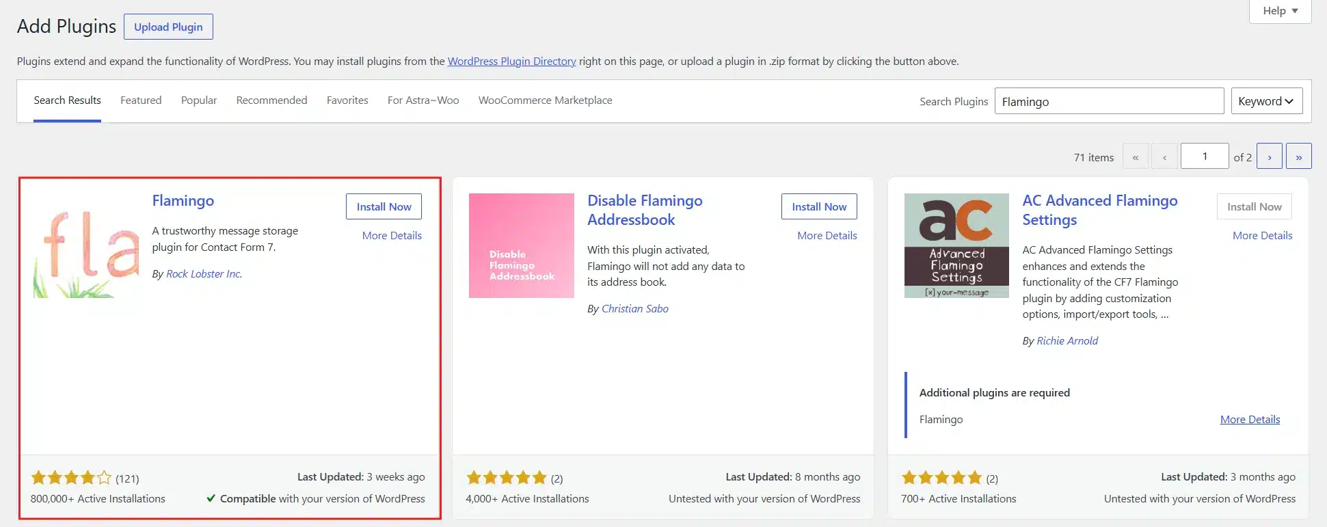The image size is (1327, 527).
Task: Open the Flamingo plugin icon thumbnail
Action: click(x=86, y=245)
